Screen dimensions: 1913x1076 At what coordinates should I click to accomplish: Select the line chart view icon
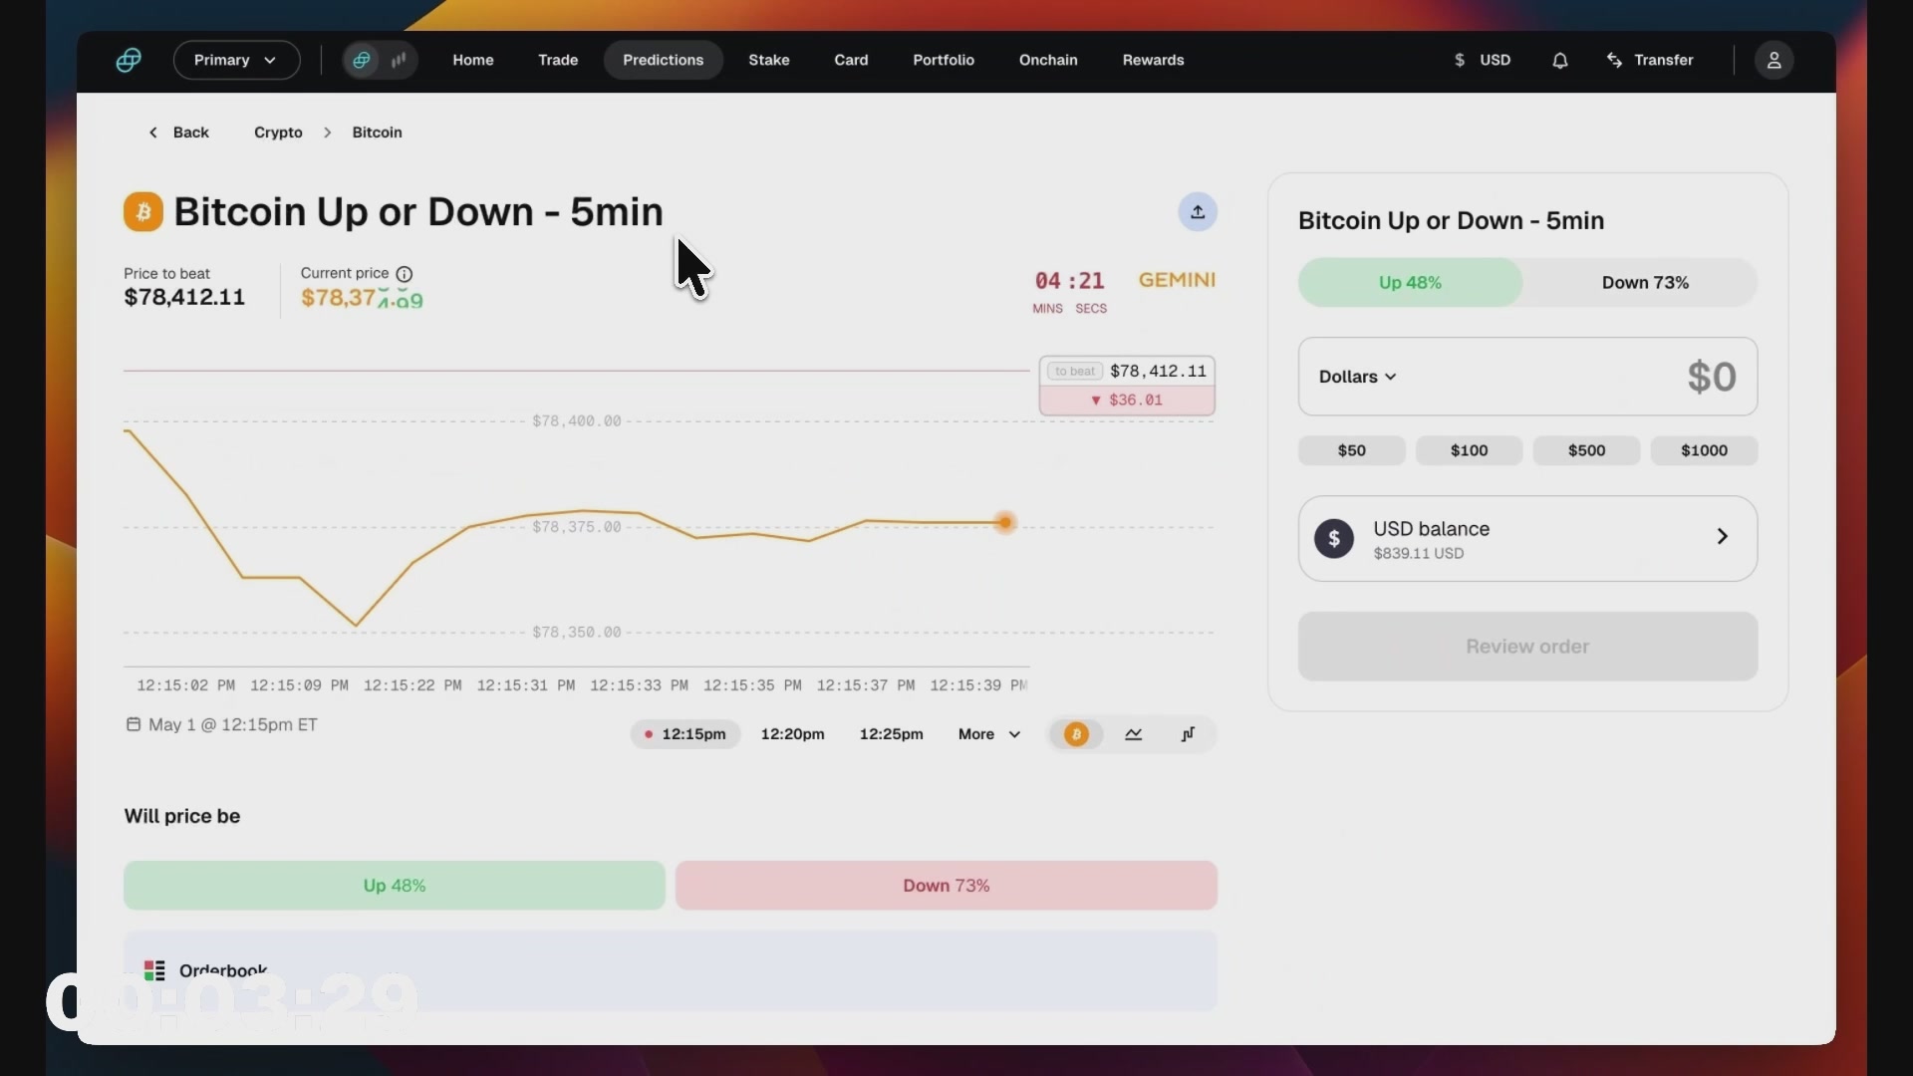click(1134, 735)
